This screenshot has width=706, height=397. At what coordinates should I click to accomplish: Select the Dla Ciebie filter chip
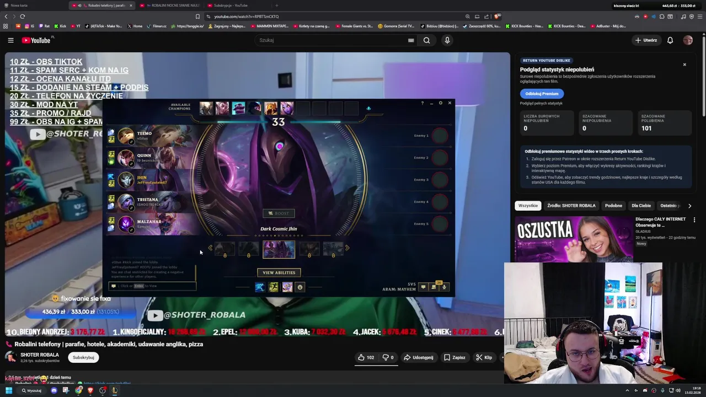(x=641, y=206)
